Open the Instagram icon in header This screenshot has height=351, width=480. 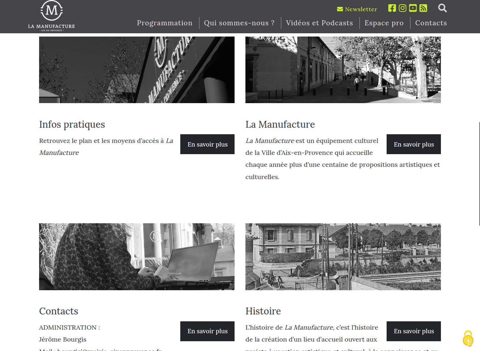pyautogui.click(x=402, y=8)
